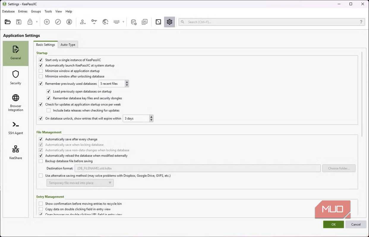This screenshot has height=237, width=369.
Task: Copy URL using the globe icon
Action: pos(105,22)
